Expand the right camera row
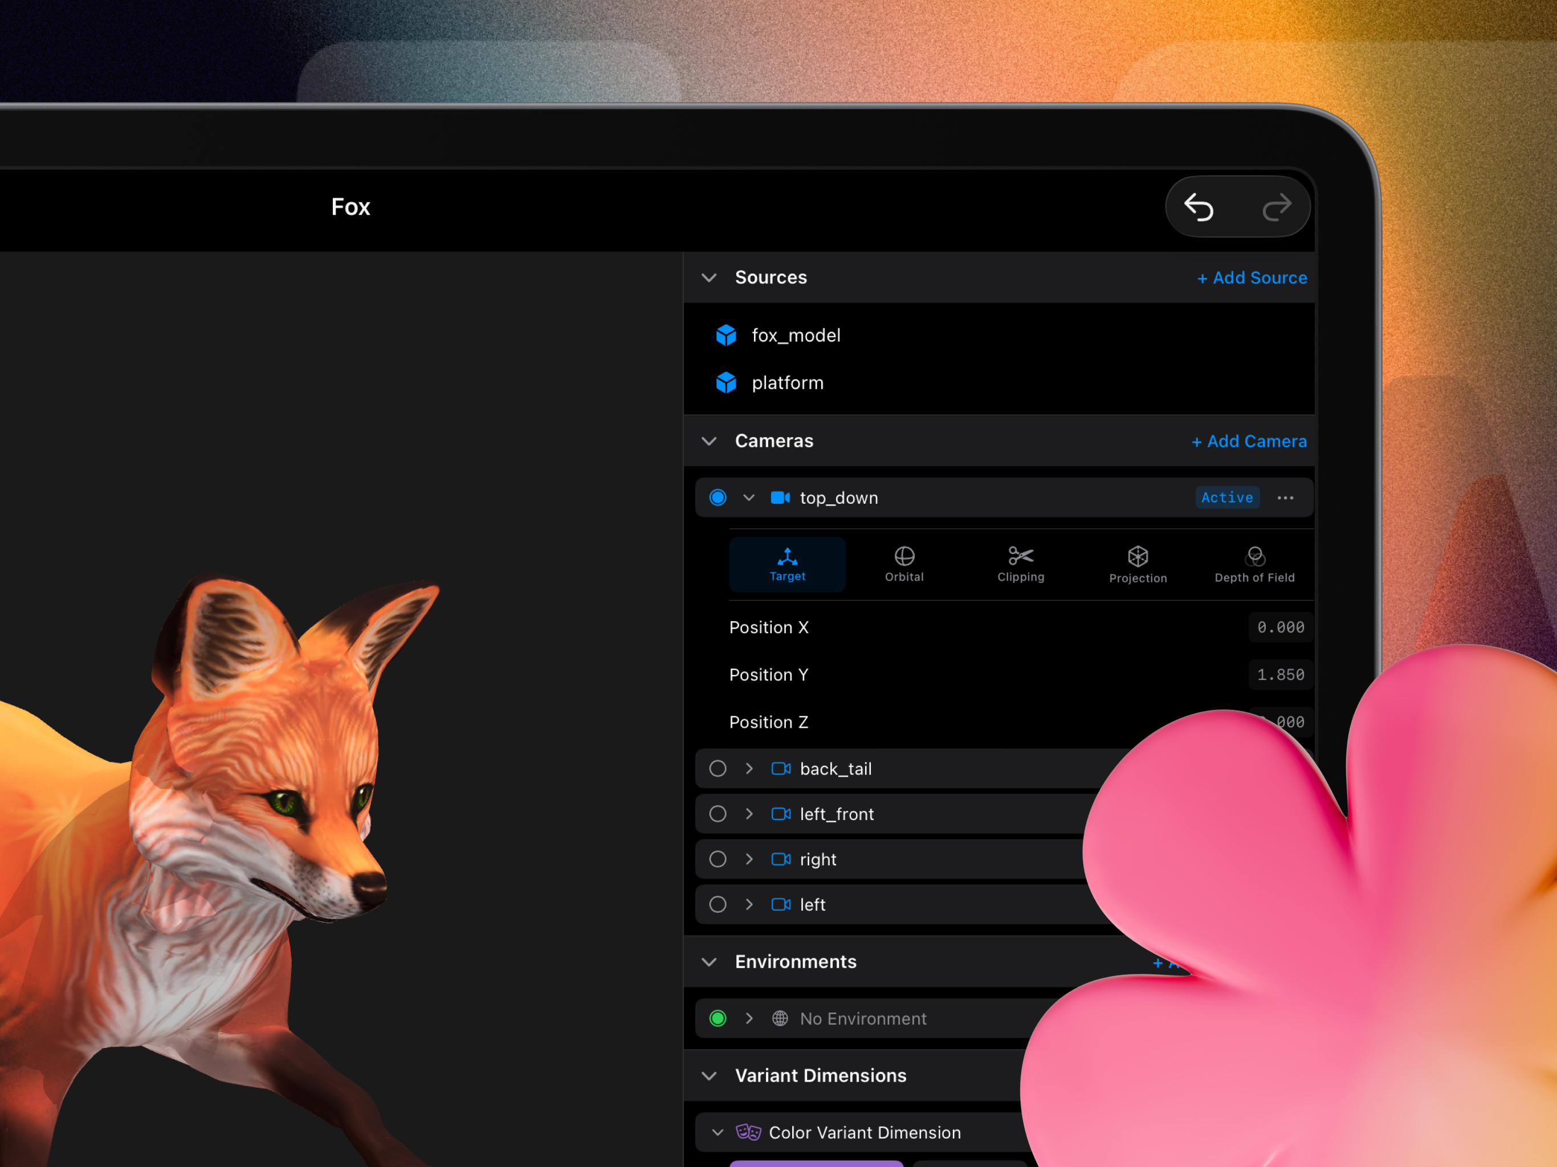The width and height of the screenshot is (1557, 1167). [x=749, y=859]
